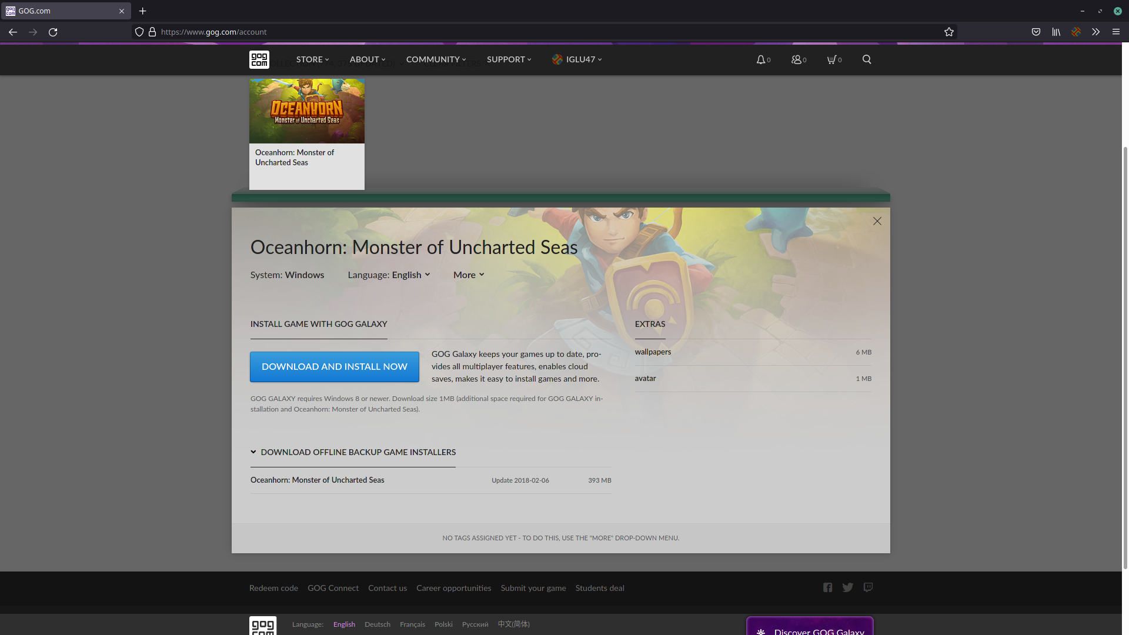Open the Pocket save icon
The width and height of the screenshot is (1129, 635).
click(1036, 32)
